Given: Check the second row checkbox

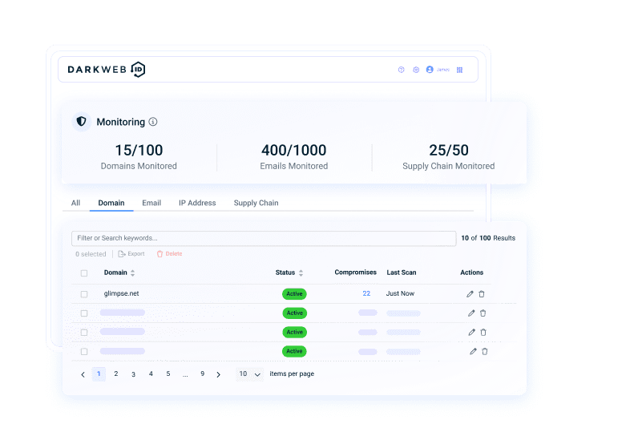Looking at the screenshot, I should tap(84, 313).
